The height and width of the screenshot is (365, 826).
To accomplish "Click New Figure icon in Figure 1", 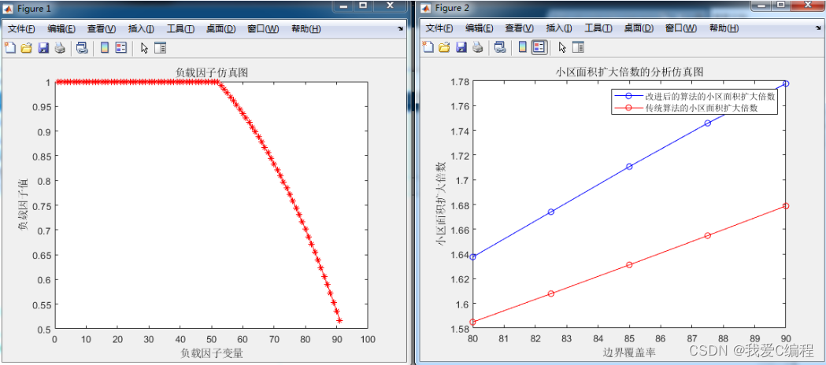I will [x=10, y=48].
